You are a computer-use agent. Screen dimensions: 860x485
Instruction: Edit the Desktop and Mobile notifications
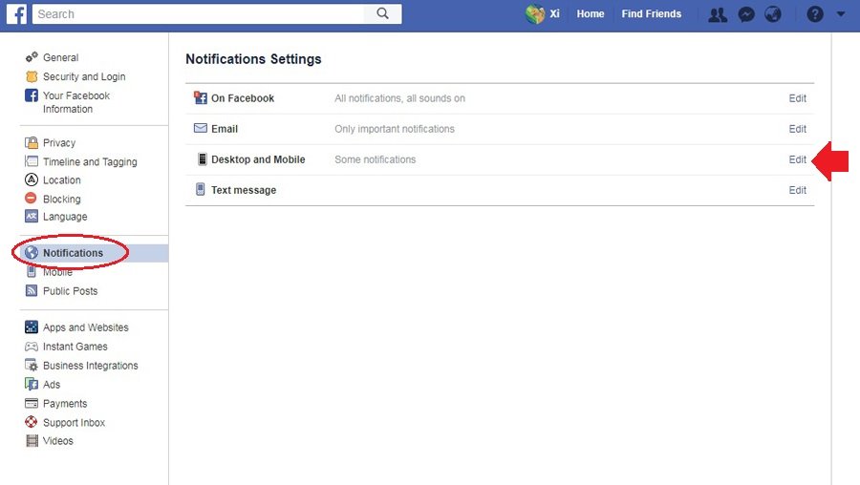click(797, 159)
